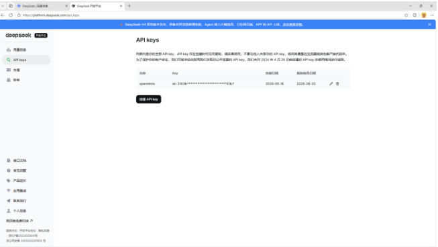Click the black create API key button
Screen dimensions: 438x247
click(149, 99)
